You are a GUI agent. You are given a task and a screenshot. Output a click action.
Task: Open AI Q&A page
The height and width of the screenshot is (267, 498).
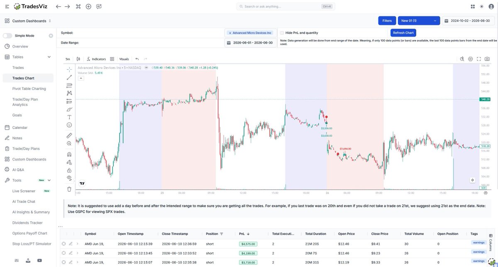tap(18, 170)
